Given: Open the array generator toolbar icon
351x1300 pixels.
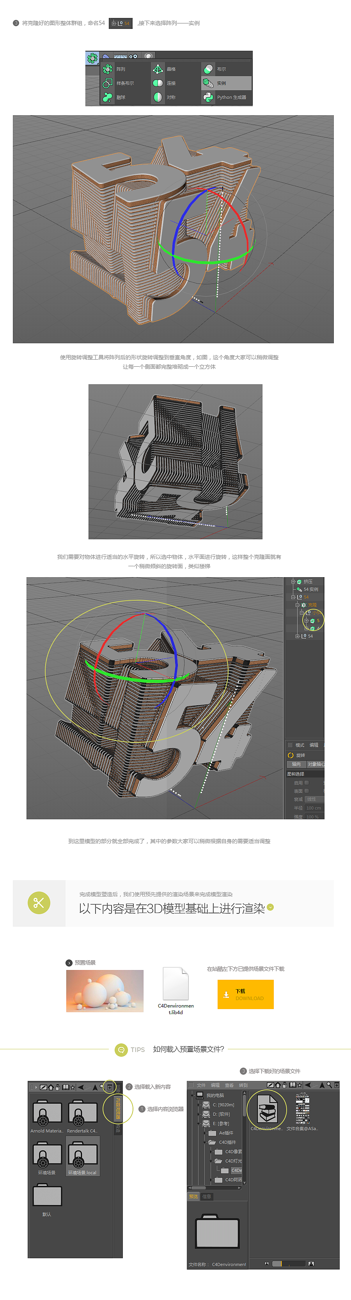Looking at the screenshot, I should (x=92, y=58).
